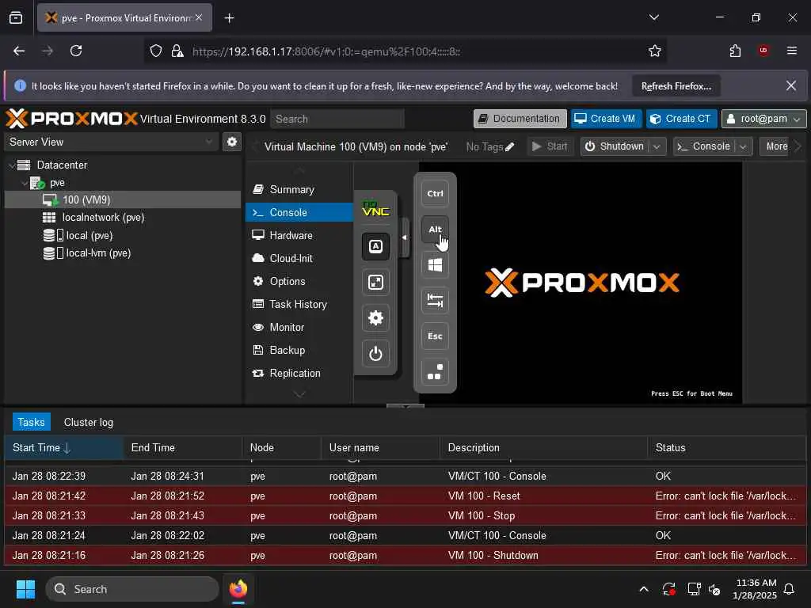Select the VM 100 - Stop task row
811x608 pixels.
click(405, 515)
